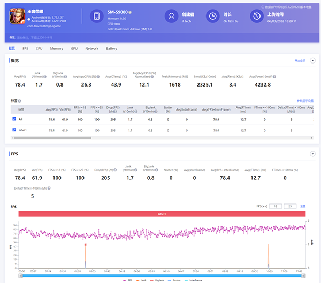Collapse the FPS section panel
Viewport: 321px width, 283px height.
312,153
